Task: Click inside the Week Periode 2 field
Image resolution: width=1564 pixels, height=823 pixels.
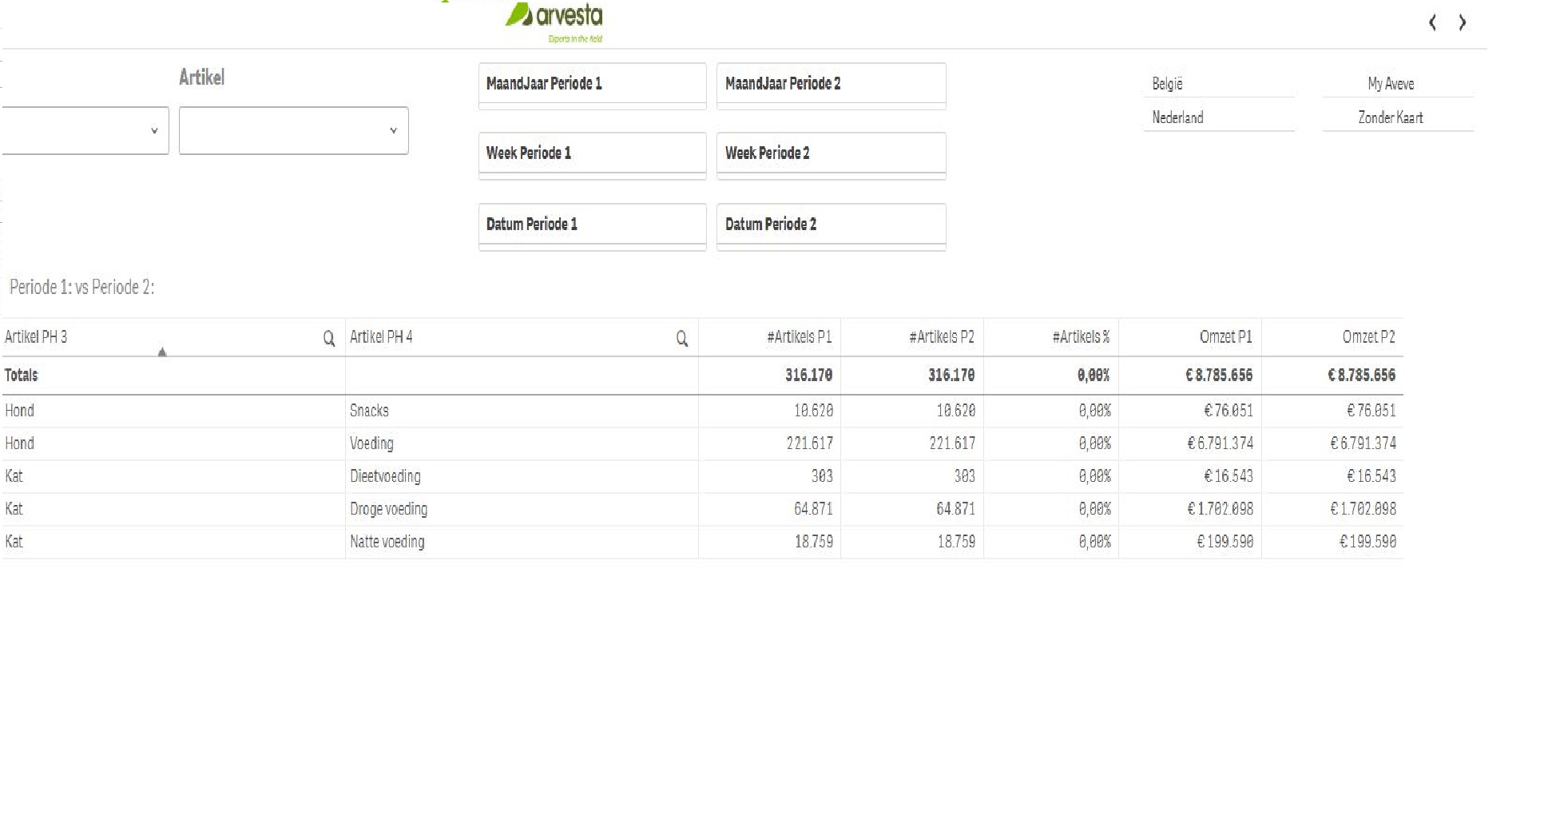Action: pyautogui.click(x=831, y=153)
